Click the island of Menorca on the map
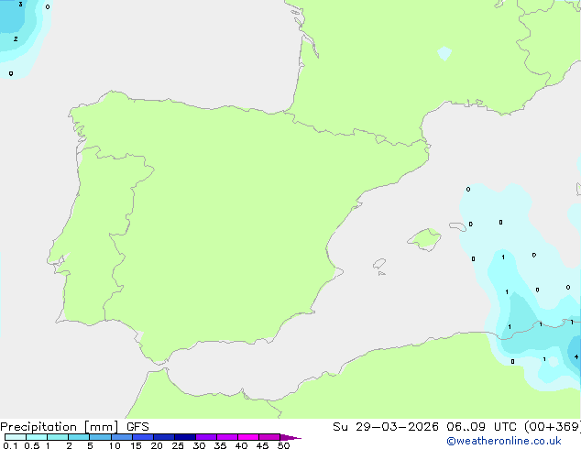This screenshot has width=581, height=449. pos(457,226)
